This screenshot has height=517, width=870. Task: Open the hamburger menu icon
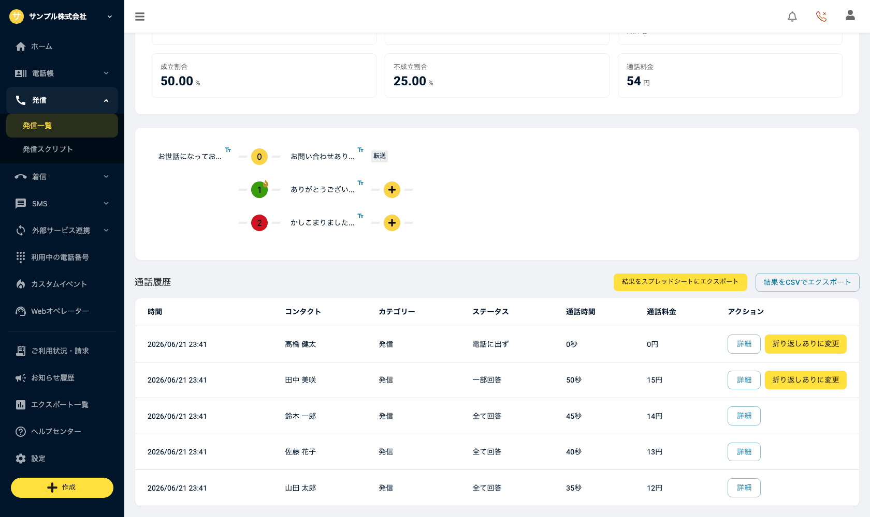140,17
